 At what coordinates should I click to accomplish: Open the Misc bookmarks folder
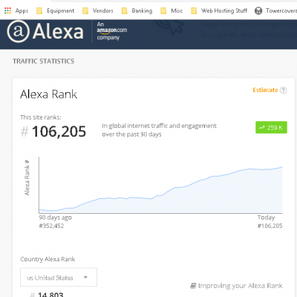pyautogui.click(x=172, y=10)
